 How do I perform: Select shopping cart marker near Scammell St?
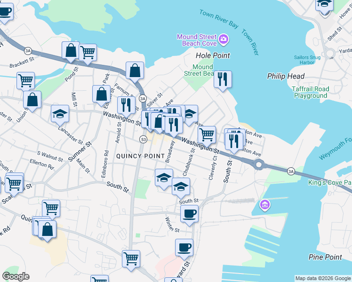(x=14, y=185)
